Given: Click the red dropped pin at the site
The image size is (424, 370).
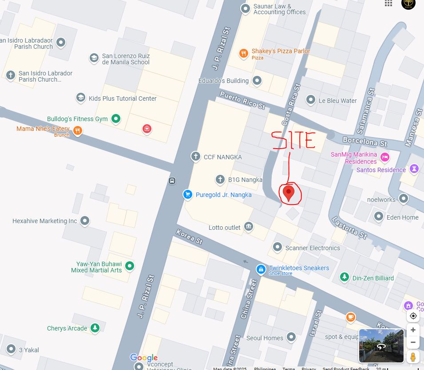Looking at the screenshot, I should [289, 193].
